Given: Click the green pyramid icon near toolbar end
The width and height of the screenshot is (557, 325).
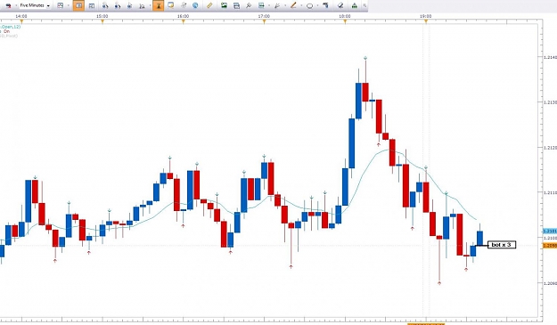Looking at the screenshot, I should pyautogui.click(x=354, y=5).
